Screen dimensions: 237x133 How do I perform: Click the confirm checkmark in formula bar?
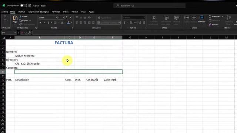26,33
